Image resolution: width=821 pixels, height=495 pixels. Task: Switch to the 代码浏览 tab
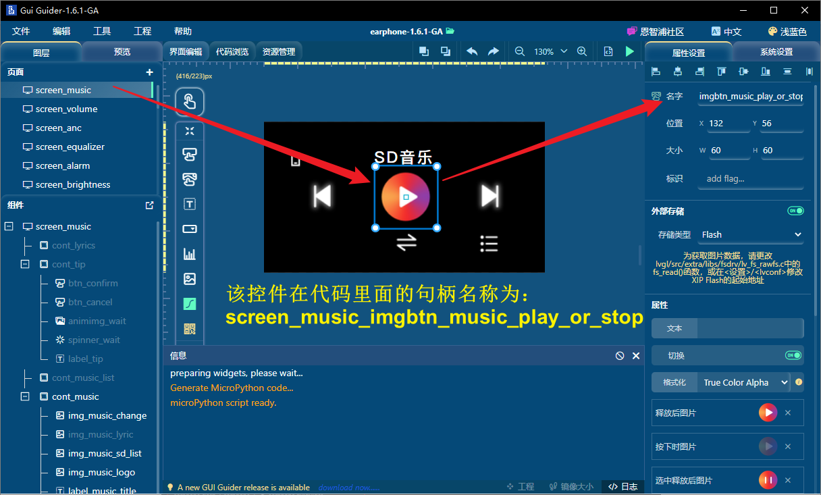coord(232,51)
